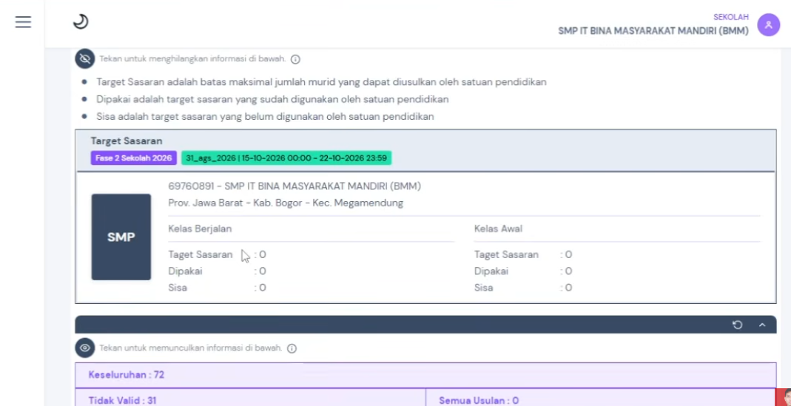The image size is (791, 406).
Task: Collapse the panel using the up chevron
Action: click(x=762, y=325)
